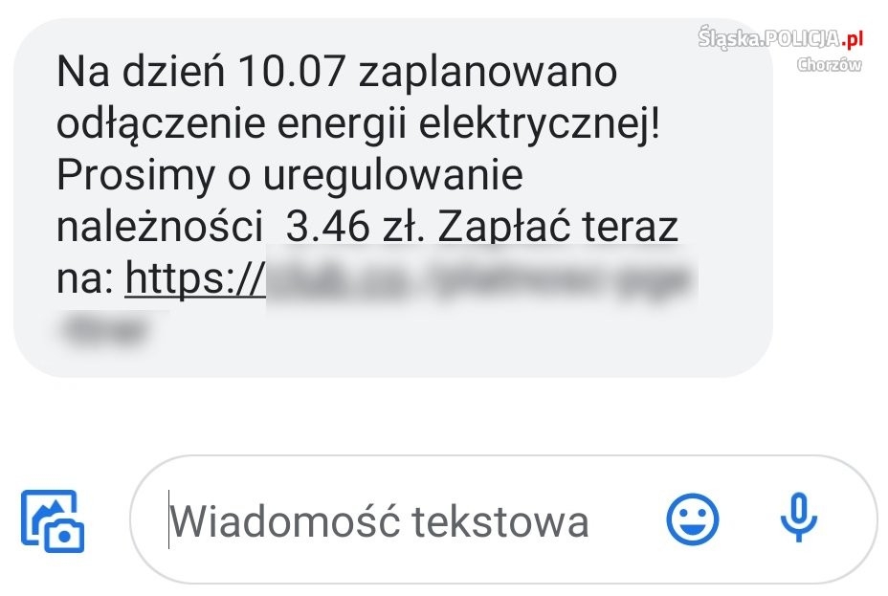Select the received SMS message bubble
The height and width of the screenshot is (596, 888).
393,197
